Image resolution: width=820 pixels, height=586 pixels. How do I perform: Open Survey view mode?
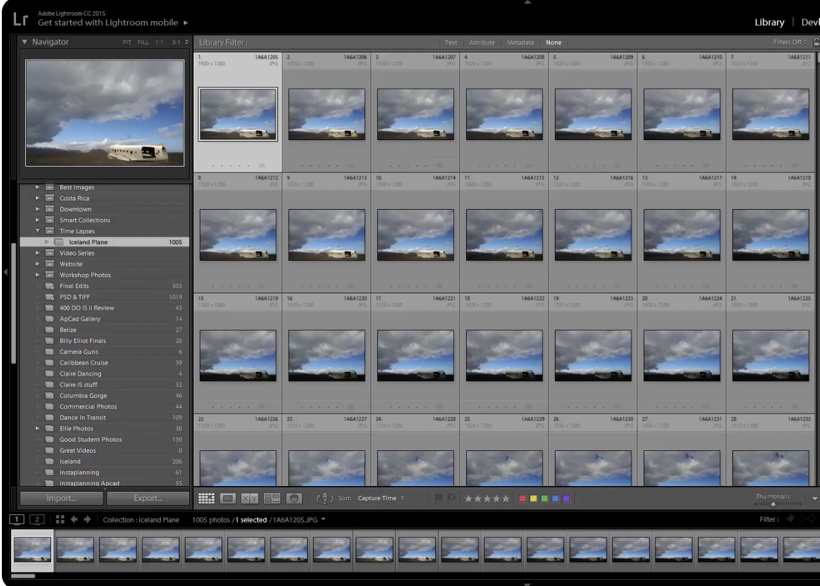272,498
